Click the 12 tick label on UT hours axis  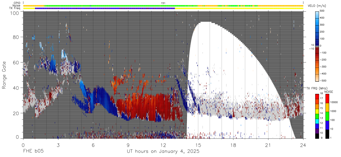[163, 145]
